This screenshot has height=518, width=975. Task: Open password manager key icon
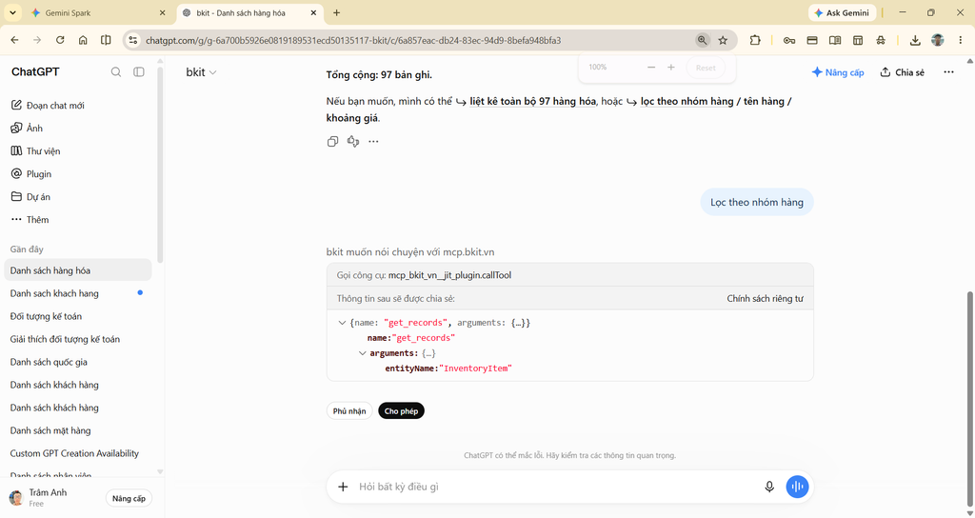pos(789,40)
